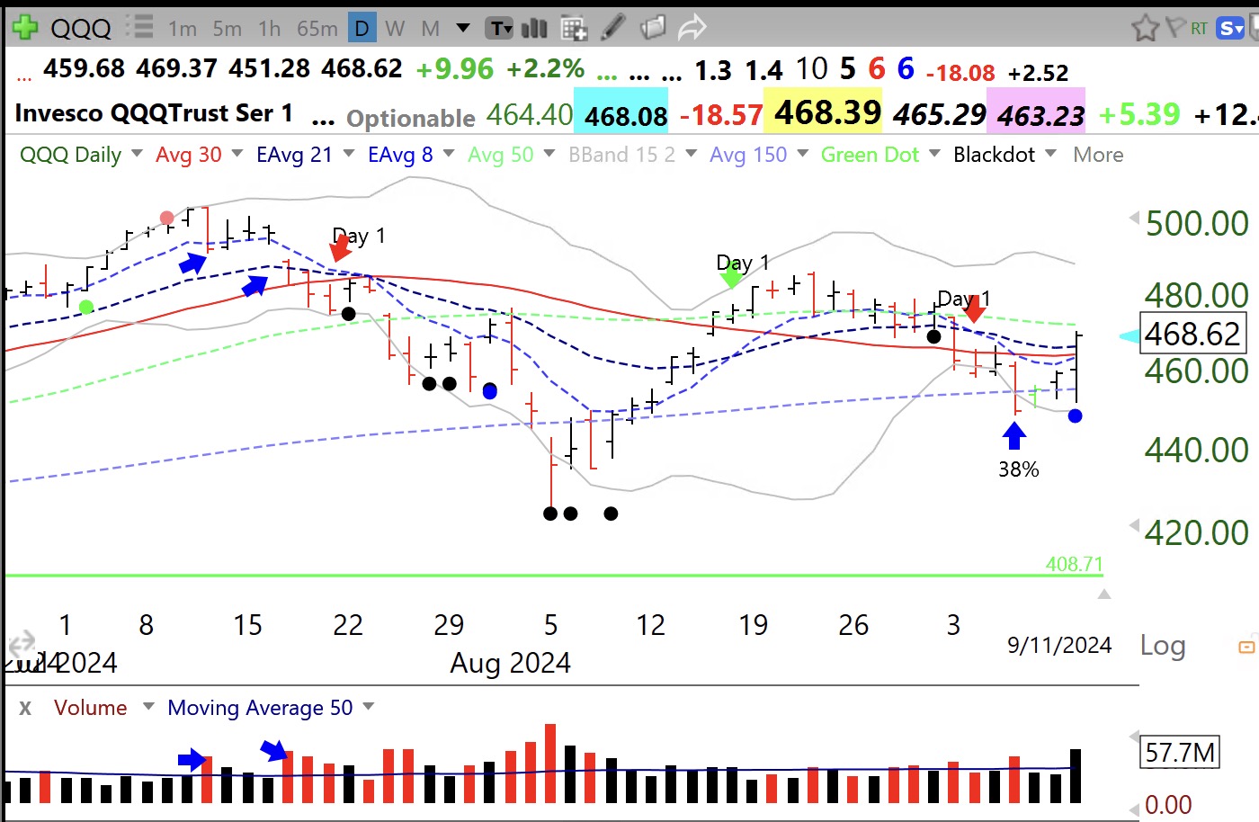The width and height of the screenshot is (1259, 822).
Task: Click the Blackdot indicator label
Action: [995, 155]
